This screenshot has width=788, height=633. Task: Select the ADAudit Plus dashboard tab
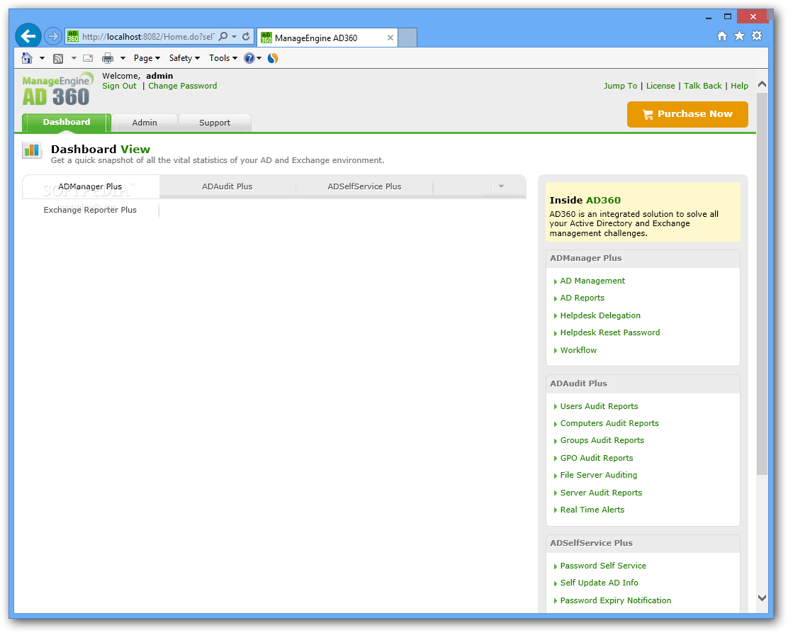227,186
